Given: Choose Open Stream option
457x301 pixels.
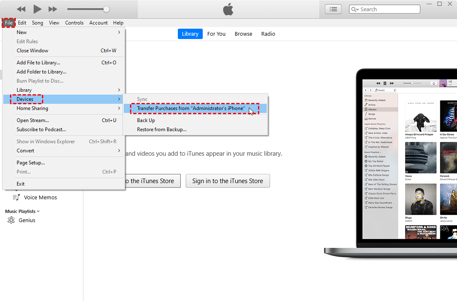Looking at the screenshot, I should click(x=64, y=120).
